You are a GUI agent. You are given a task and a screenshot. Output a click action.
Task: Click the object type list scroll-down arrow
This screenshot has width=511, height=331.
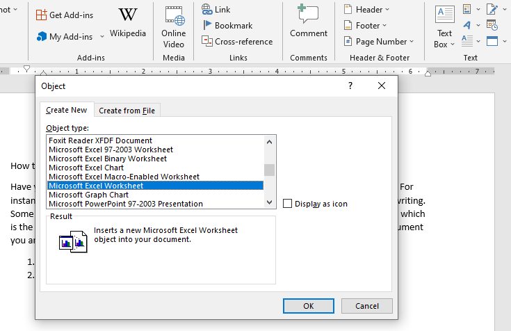click(269, 202)
